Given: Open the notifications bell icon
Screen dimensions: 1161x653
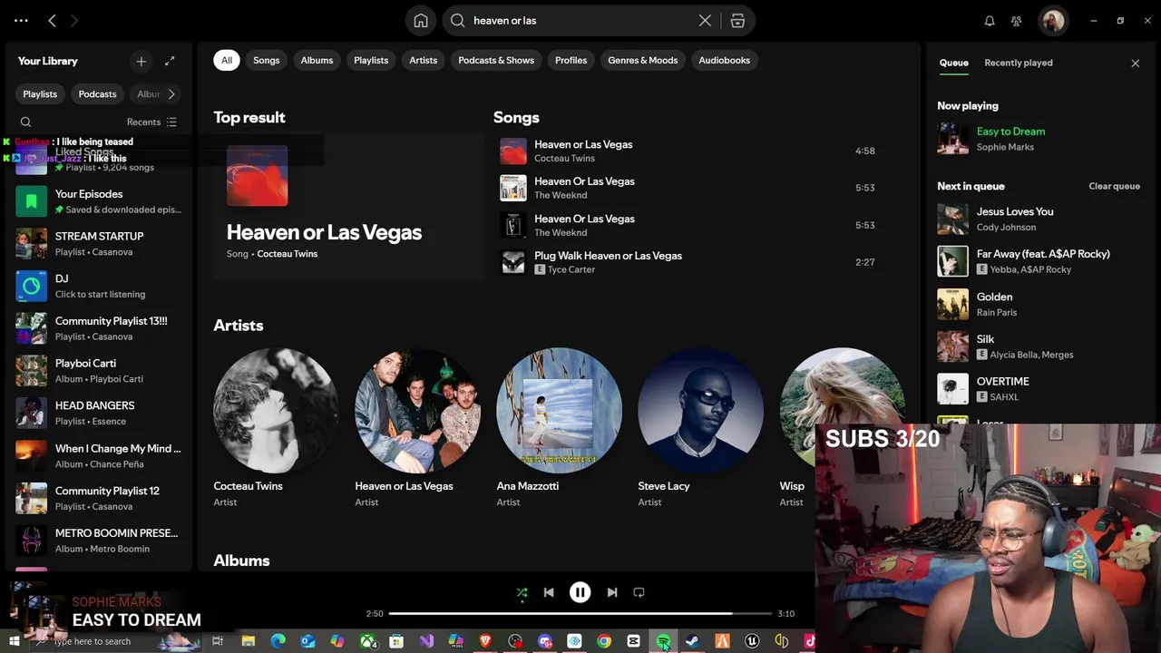Looking at the screenshot, I should [990, 20].
